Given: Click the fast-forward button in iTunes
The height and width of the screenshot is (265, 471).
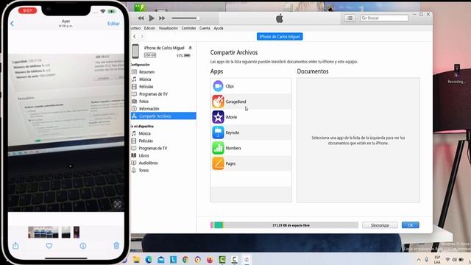Looking at the screenshot, I should 162,18.
